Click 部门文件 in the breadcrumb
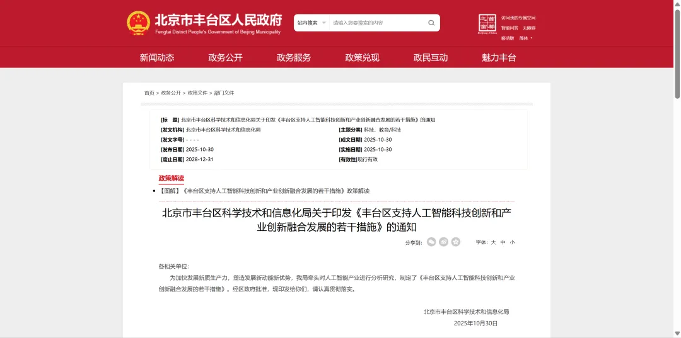 tap(224, 93)
